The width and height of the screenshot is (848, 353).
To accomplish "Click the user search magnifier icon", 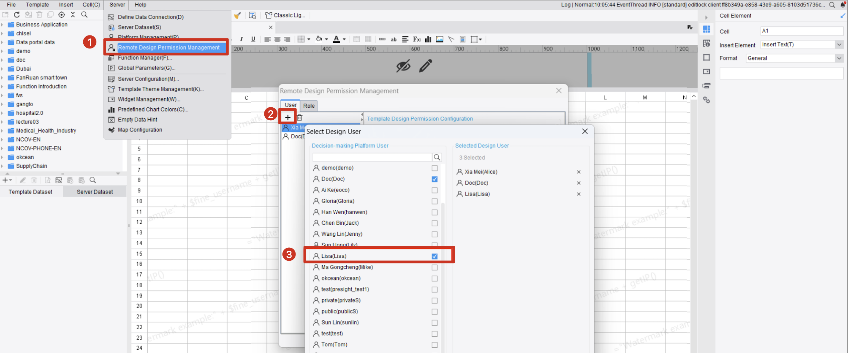I will 437,157.
